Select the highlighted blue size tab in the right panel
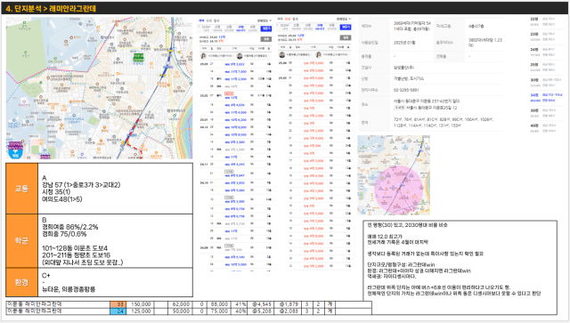Screen dimensions: 570x323 click(x=320, y=27)
